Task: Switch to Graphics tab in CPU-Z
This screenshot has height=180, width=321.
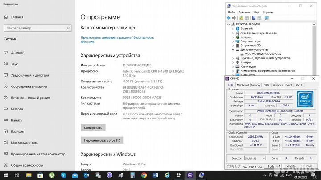Action: click(278, 85)
